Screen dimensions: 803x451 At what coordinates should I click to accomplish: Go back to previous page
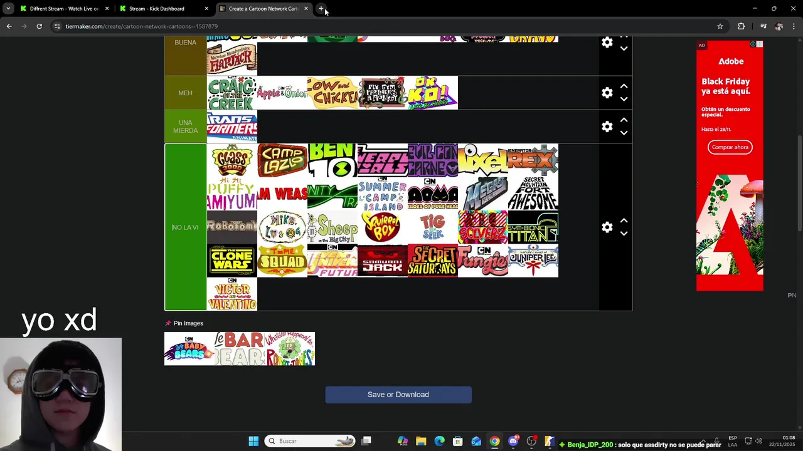click(x=9, y=26)
